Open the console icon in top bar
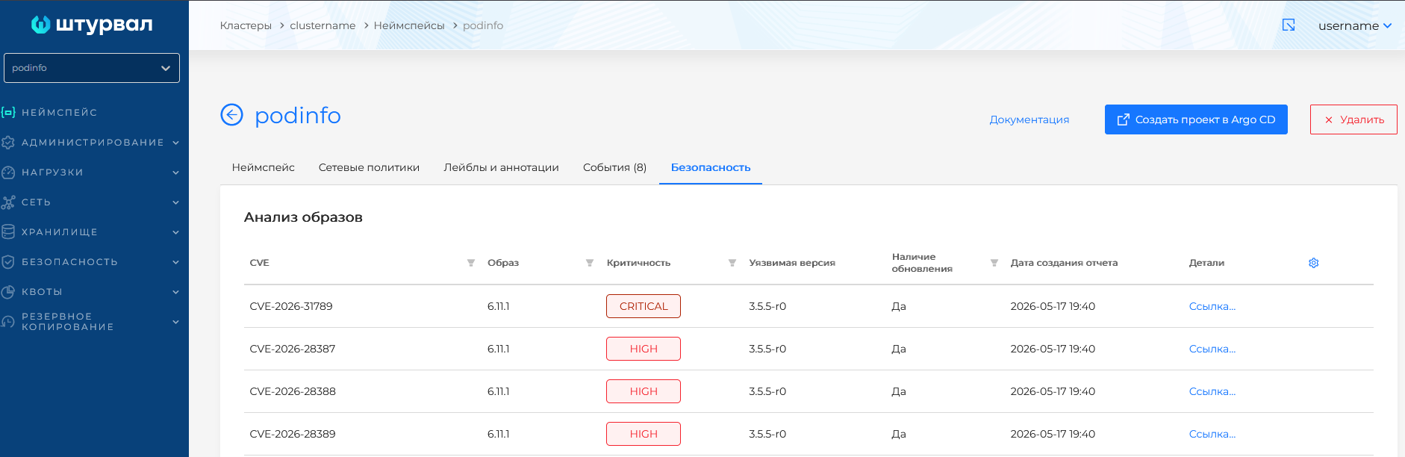This screenshot has height=457, width=1405. (x=1289, y=25)
